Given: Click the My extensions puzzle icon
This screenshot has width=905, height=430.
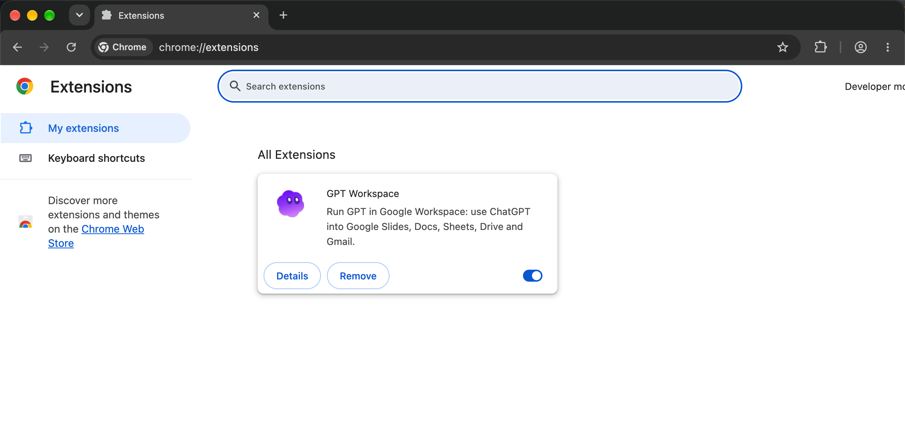Looking at the screenshot, I should pos(25,128).
